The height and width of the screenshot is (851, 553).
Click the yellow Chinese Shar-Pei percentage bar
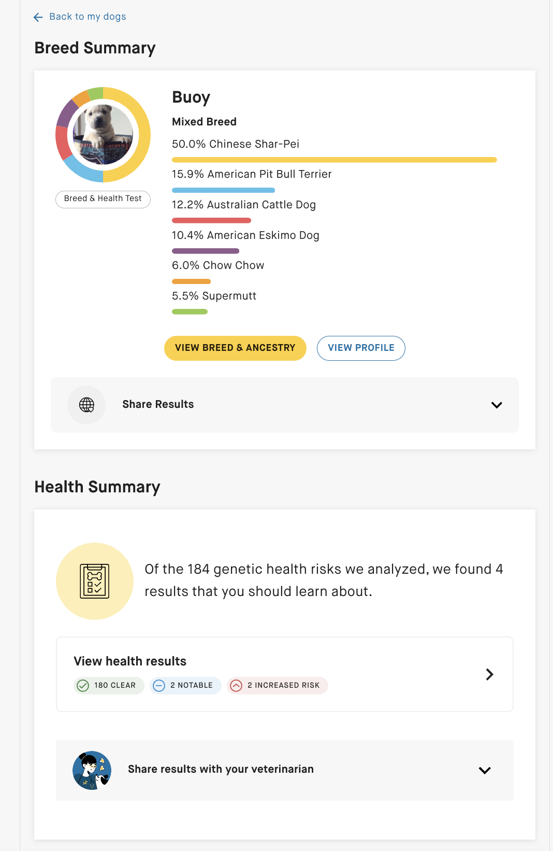coord(334,160)
